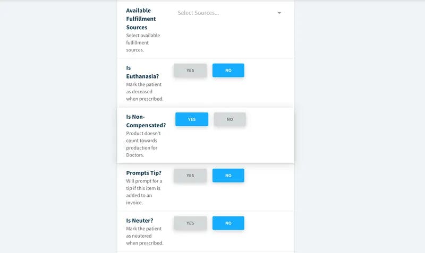Click the 'Select available fulfillment sources' description

pos(143,42)
